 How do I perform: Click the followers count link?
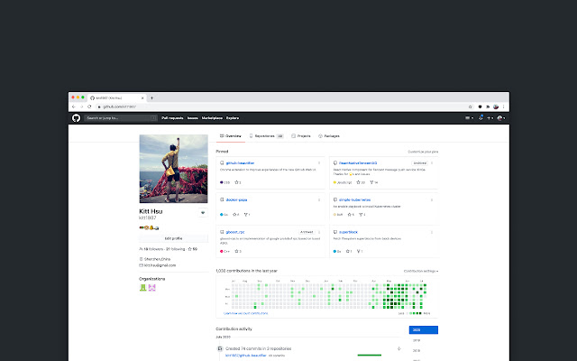(x=153, y=249)
